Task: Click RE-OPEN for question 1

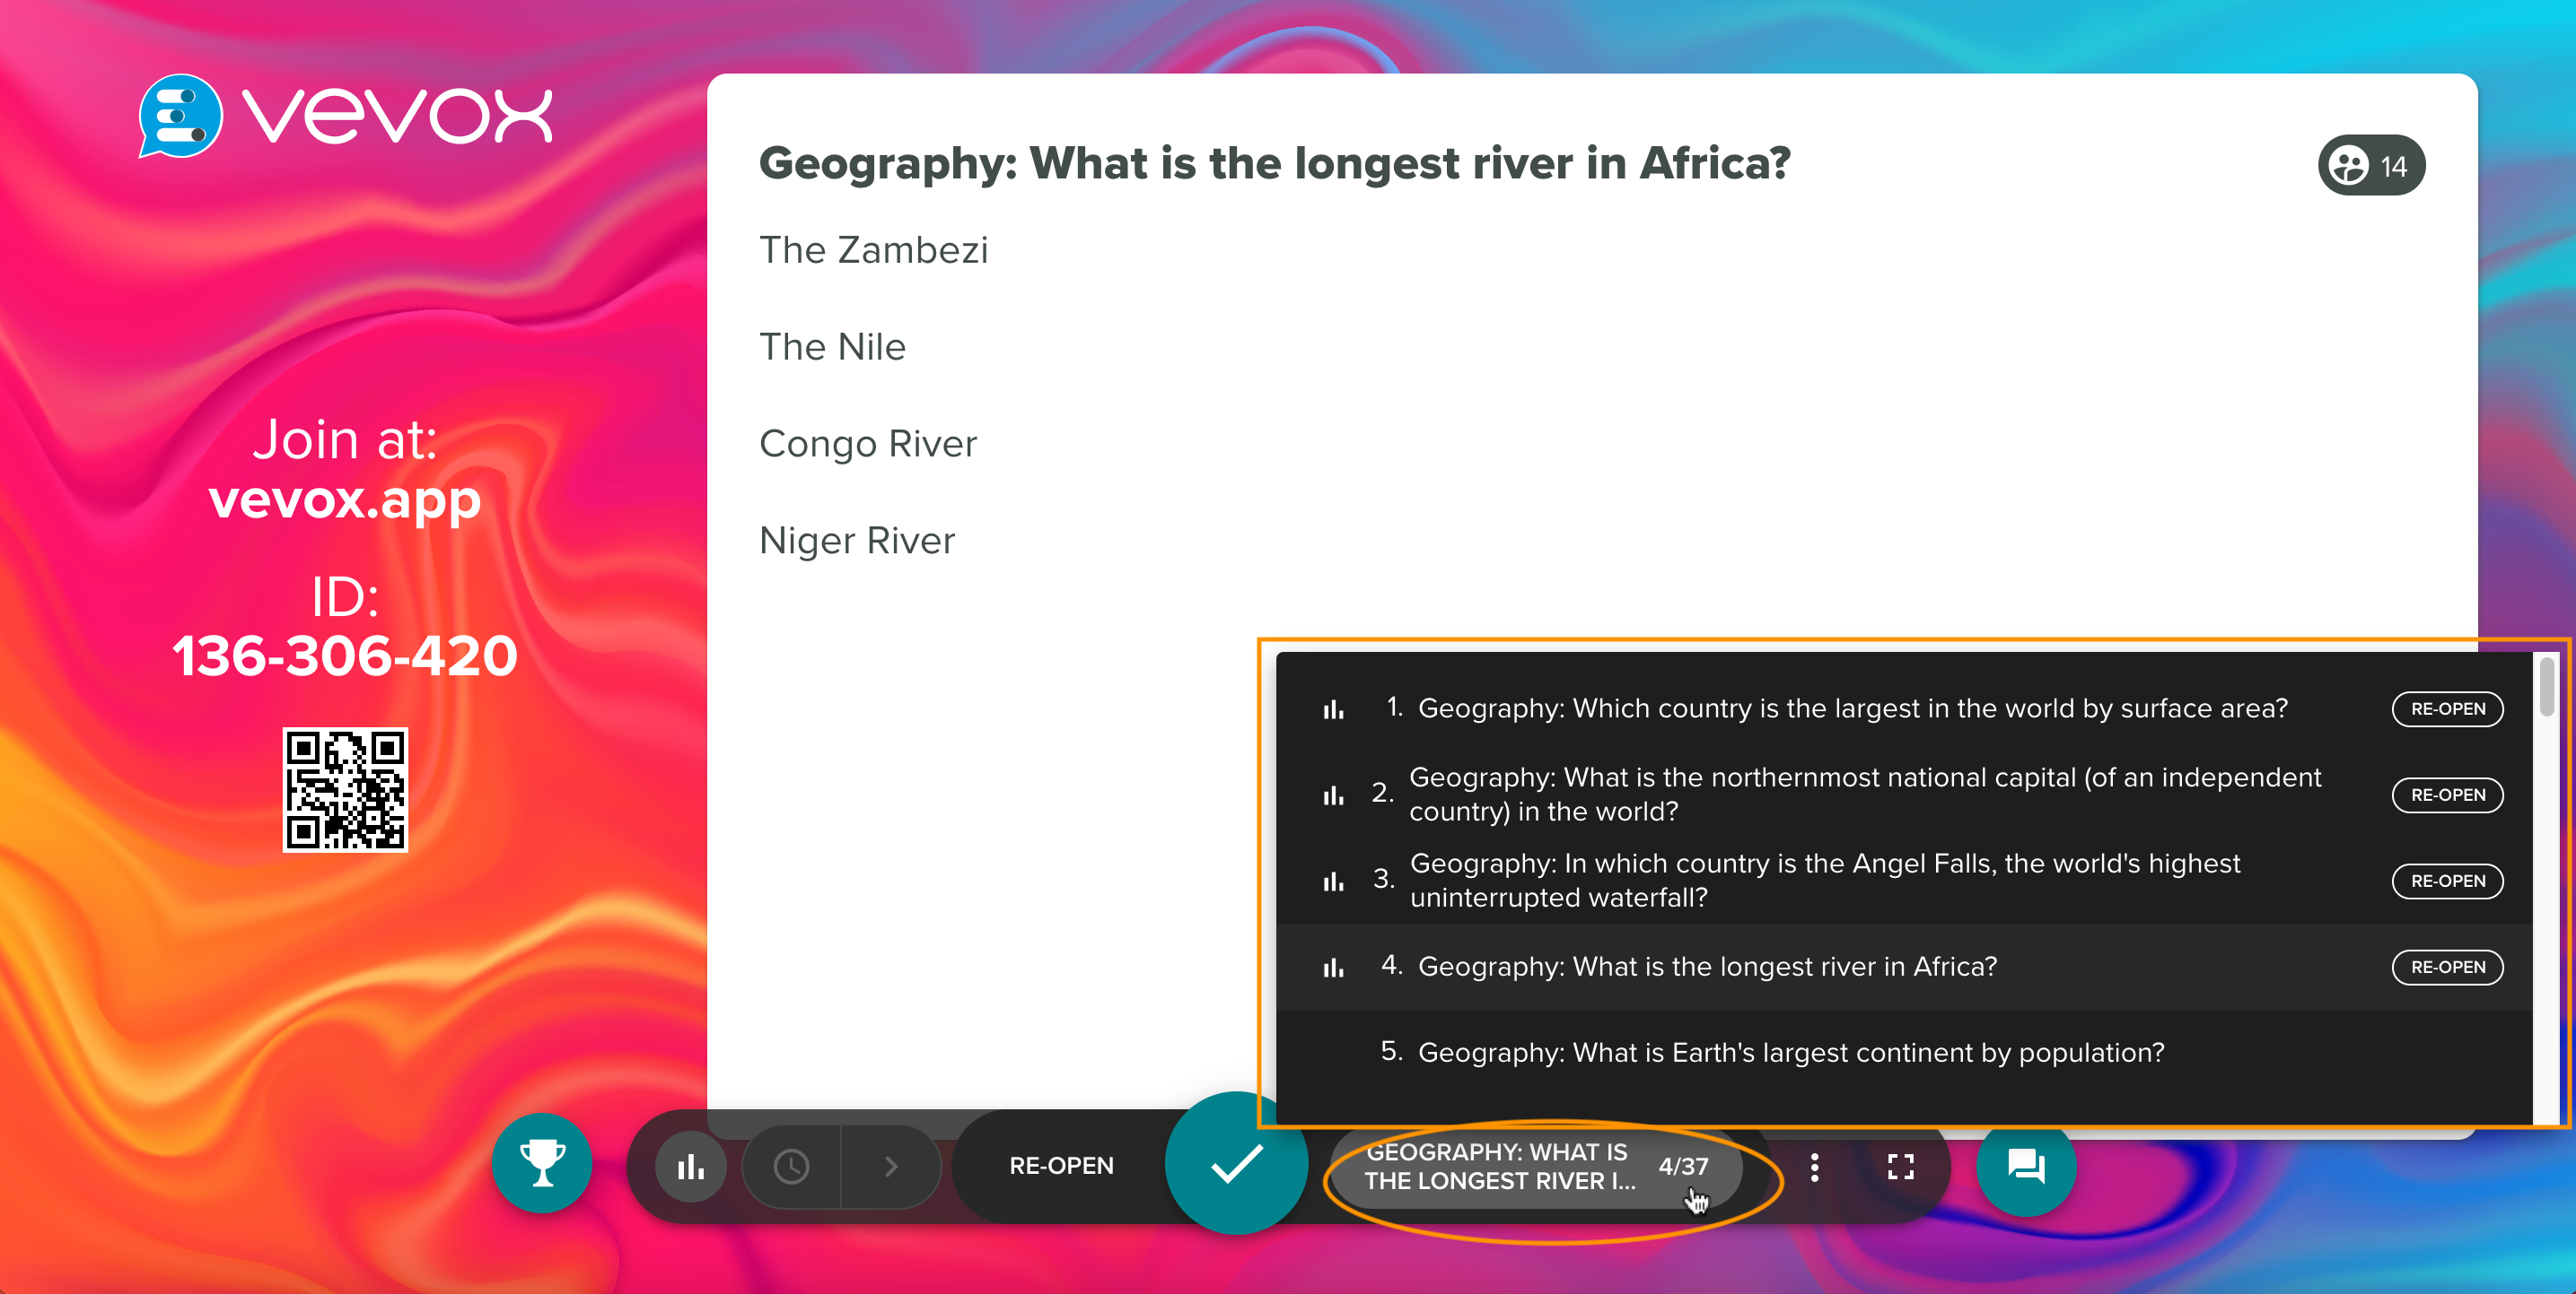Action: (x=2450, y=708)
